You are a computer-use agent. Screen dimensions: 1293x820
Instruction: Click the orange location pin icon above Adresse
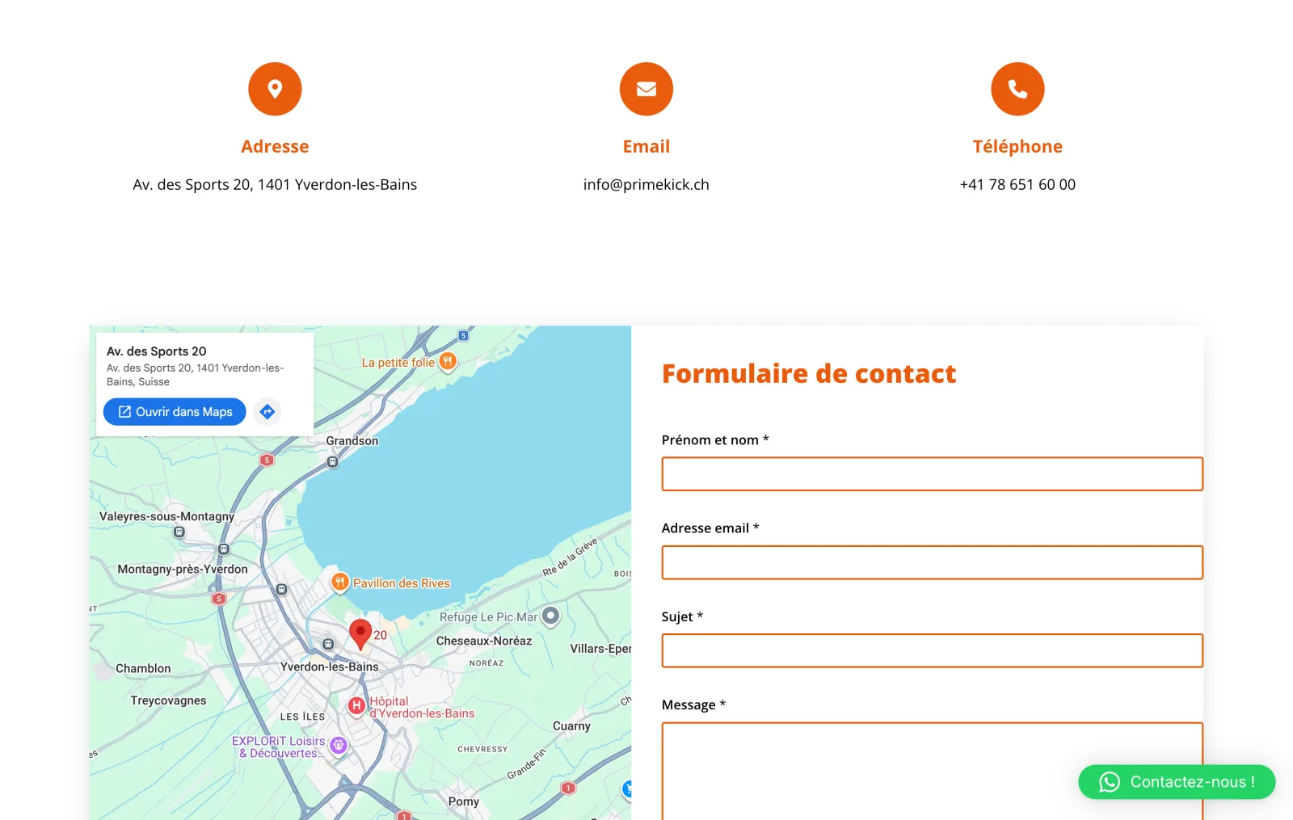coord(275,89)
